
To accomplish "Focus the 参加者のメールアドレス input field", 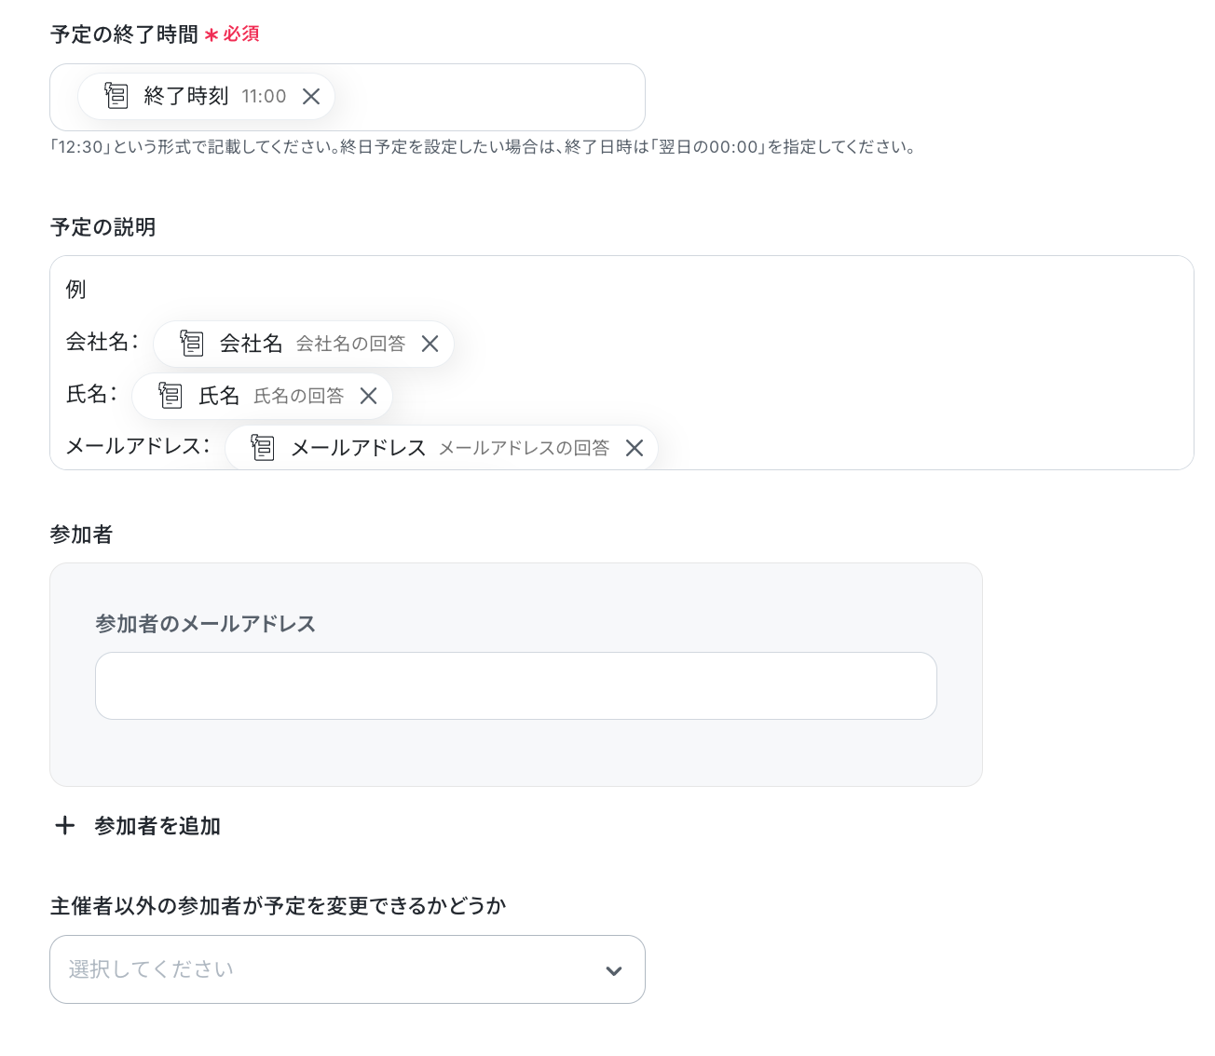I will click(x=516, y=685).
